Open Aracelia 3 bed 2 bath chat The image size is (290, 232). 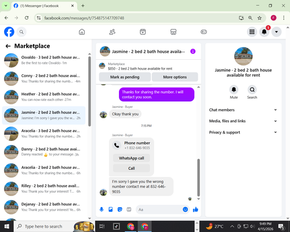point(43,133)
